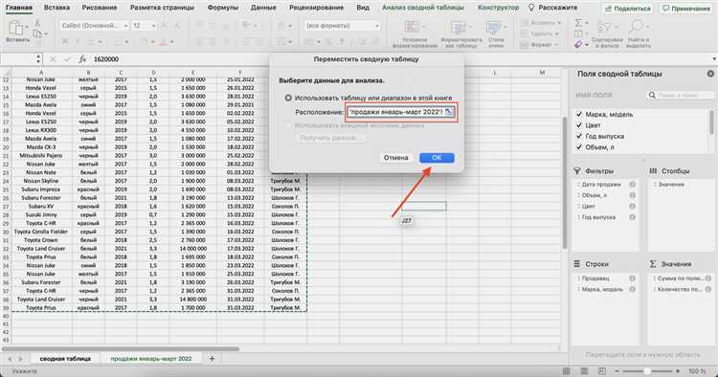Click the zoom slider handle in status bar
718x377 pixels.
click(647, 371)
